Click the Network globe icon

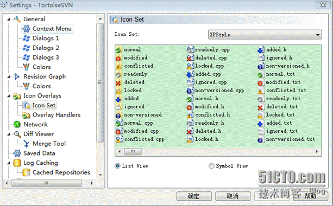pos(17,124)
